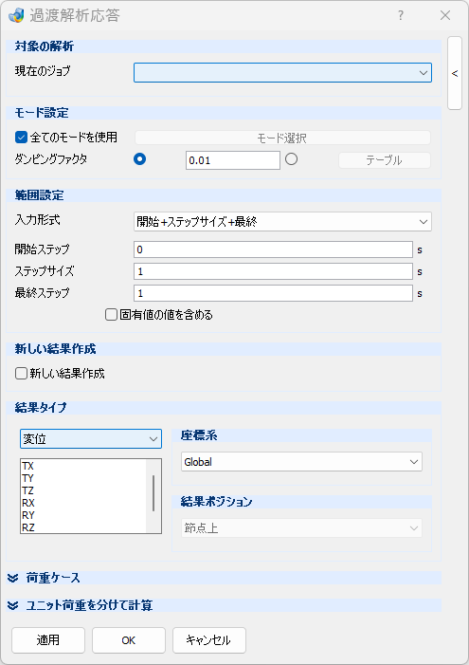Click the ステップサイズ input field
469x665 pixels.
pos(273,271)
